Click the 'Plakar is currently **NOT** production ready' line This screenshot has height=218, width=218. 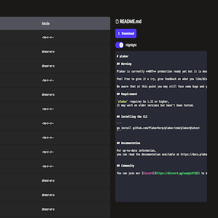point(162,71)
